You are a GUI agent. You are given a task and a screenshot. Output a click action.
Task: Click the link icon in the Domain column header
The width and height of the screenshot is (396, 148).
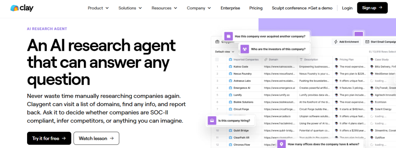click(266, 59)
